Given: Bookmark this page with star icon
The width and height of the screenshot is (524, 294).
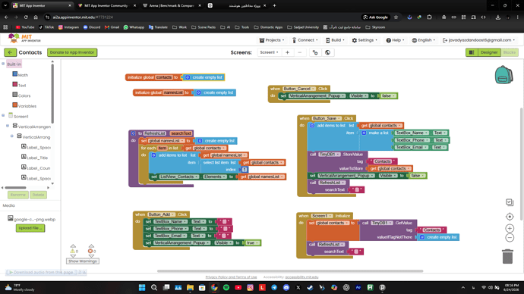Looking at the screenshot, I should (x=396, y=17).
